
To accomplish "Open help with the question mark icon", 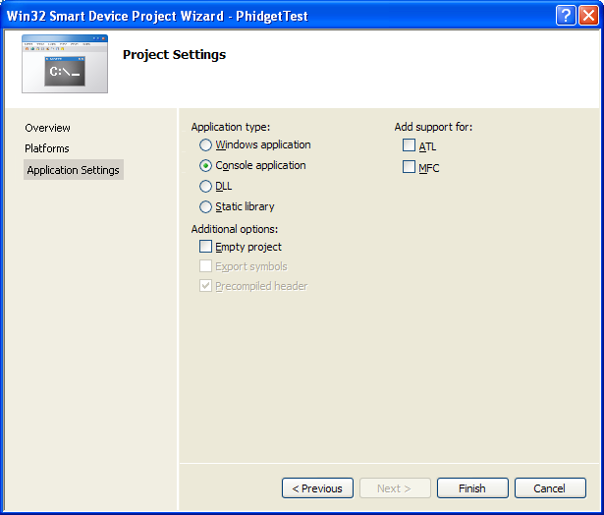I will (566, 16).
